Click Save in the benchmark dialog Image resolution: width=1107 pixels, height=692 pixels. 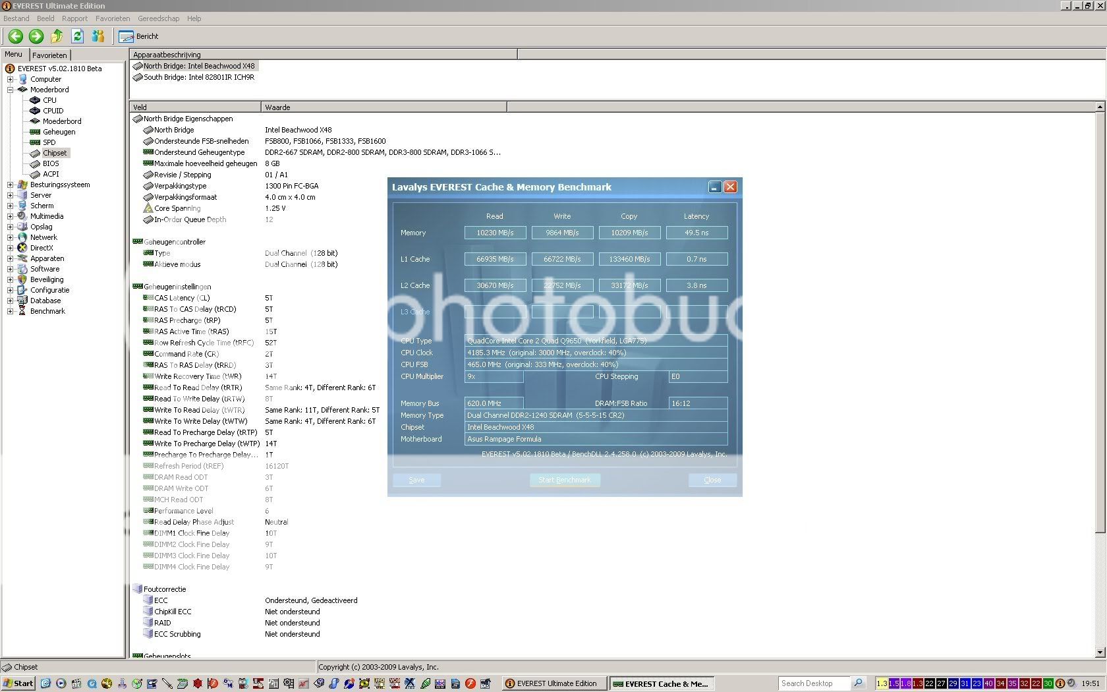pos(416,480)
